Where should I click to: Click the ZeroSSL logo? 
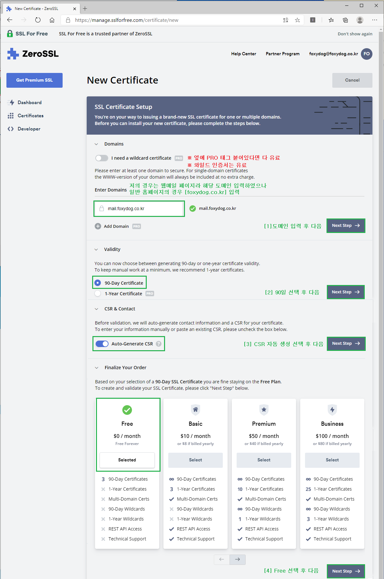click(x=33, y=54)
